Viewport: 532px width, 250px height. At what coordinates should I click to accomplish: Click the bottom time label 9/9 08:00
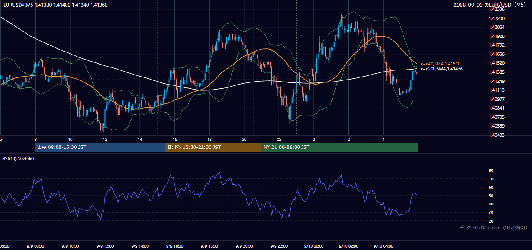(35, 246)
